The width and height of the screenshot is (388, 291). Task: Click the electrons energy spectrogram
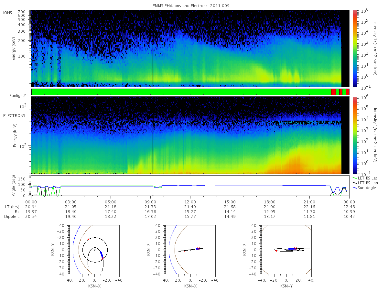(x=190, y=135)
